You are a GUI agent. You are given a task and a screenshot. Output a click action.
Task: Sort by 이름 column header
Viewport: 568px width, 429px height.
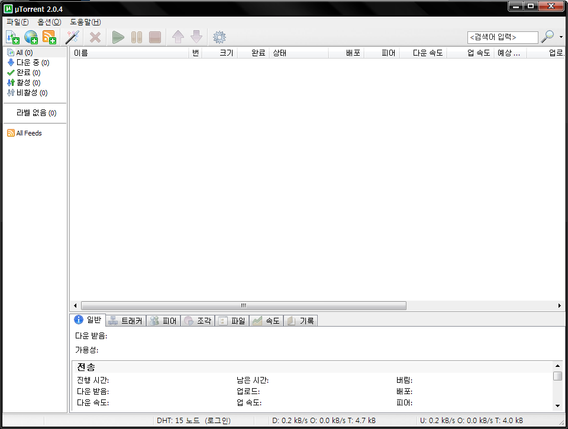coord(130,53)
